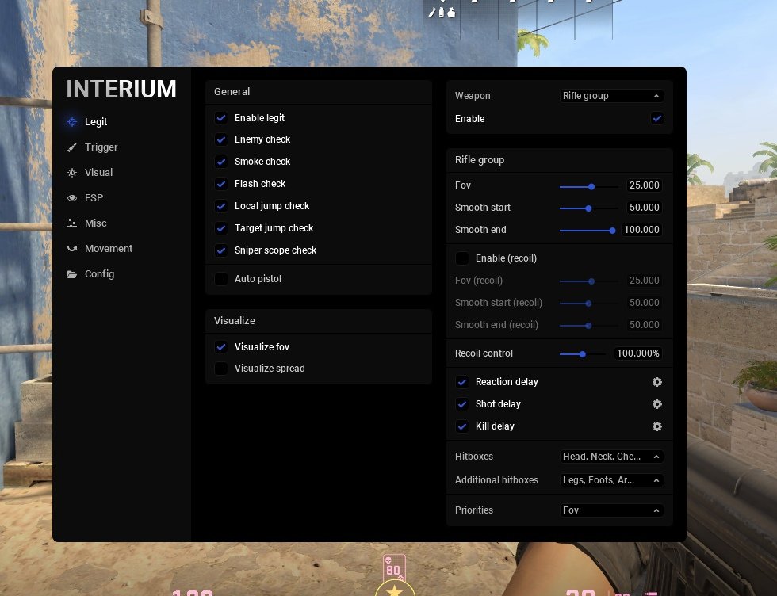This screenshot has width=777, height=596.
Task: Toggle the Smoke check checkbox
Action: tap(221, 162)
